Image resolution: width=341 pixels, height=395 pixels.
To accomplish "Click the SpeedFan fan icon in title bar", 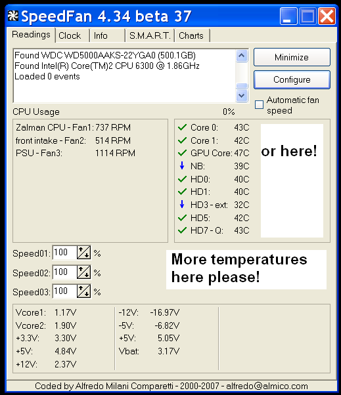I will [x=13, y=16].
